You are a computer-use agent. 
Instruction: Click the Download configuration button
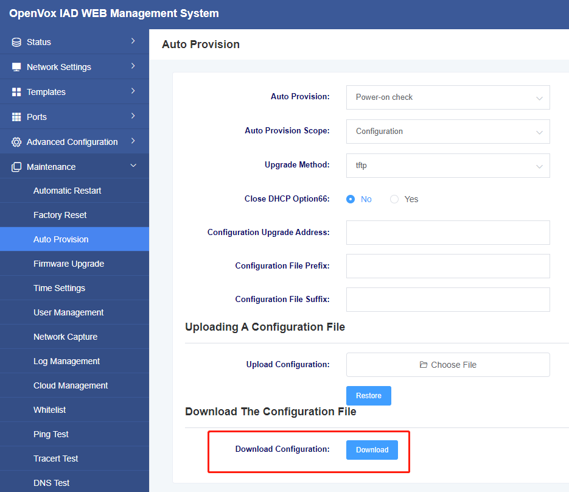372,450
